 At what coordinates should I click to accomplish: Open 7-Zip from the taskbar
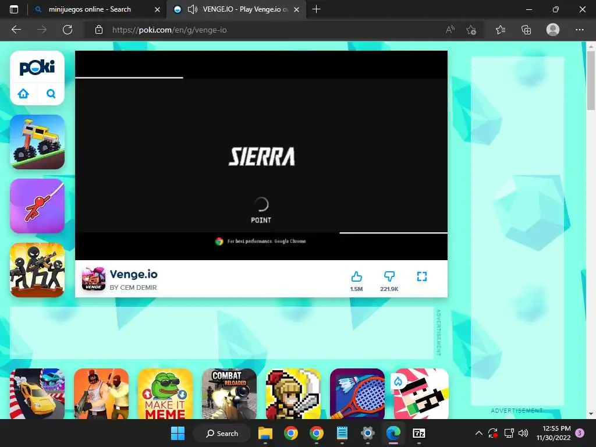click(x=419, y=433)
